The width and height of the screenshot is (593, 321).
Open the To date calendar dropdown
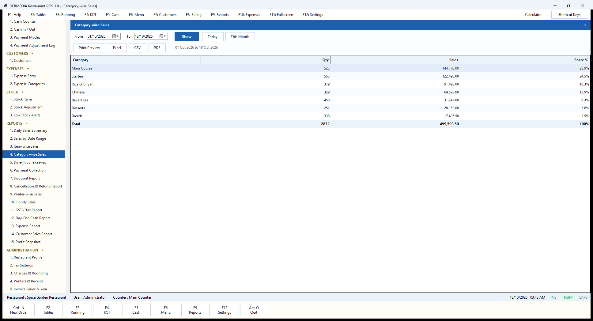point(163,36)
